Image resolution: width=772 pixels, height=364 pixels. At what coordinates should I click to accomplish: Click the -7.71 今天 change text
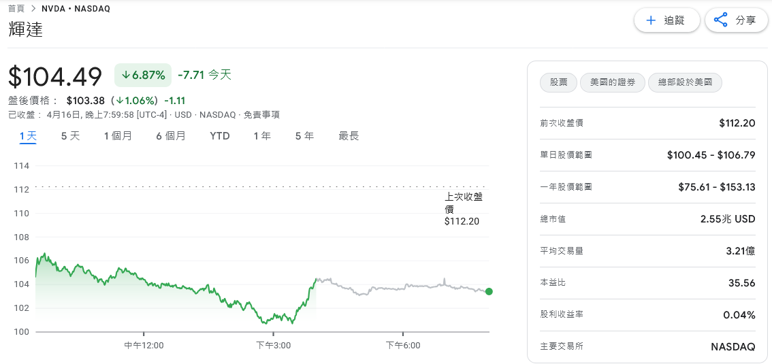204,75
